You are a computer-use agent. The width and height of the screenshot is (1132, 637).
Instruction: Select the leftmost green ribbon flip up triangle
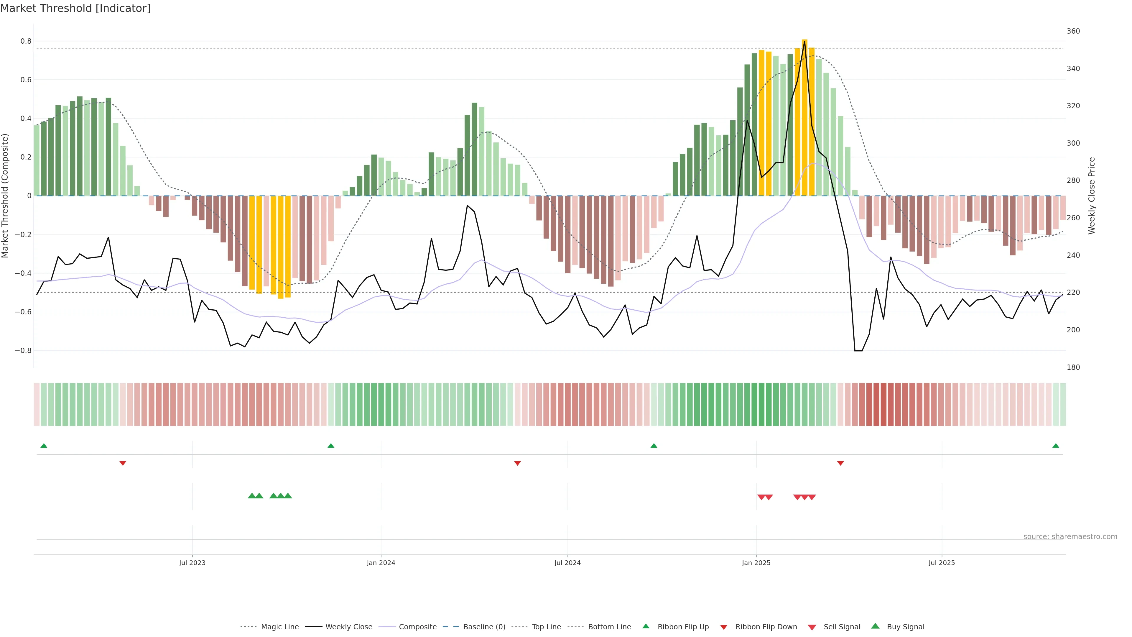[x=44, y=446]
